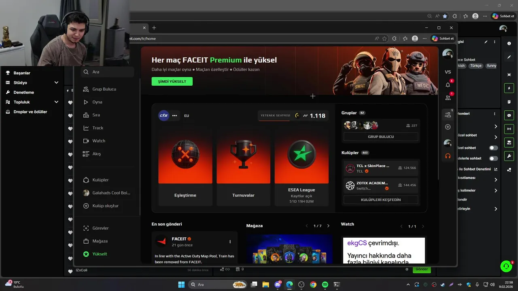Open ZOTIX ACADEMY club entry

[381, 186]
